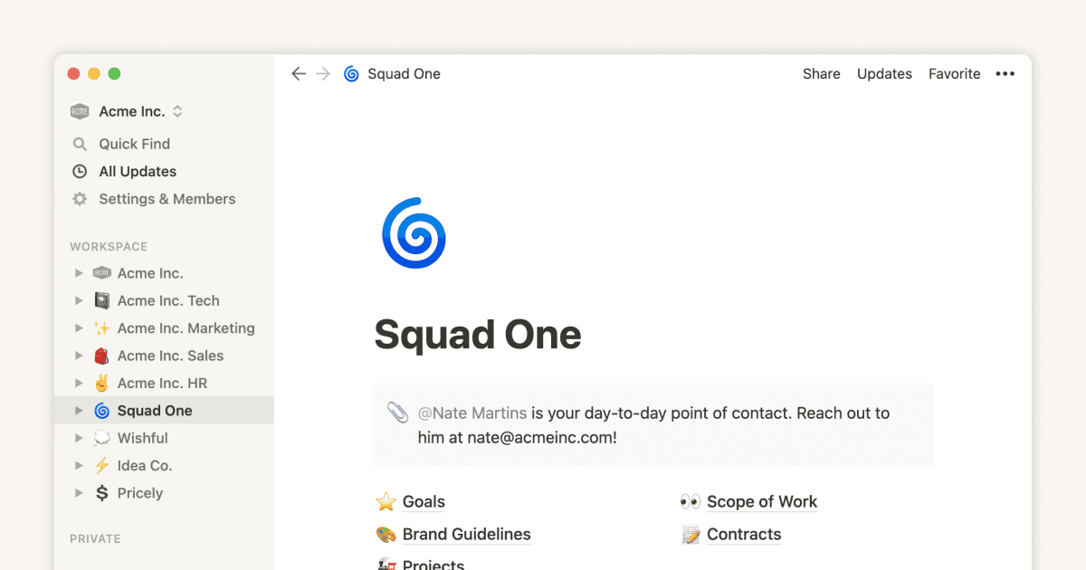The height and width of the screenshot is (570, 1086).
Task: Expand the Acme Inc. Tech workspace
Action: pyautogui.click(x=78, y=300)
